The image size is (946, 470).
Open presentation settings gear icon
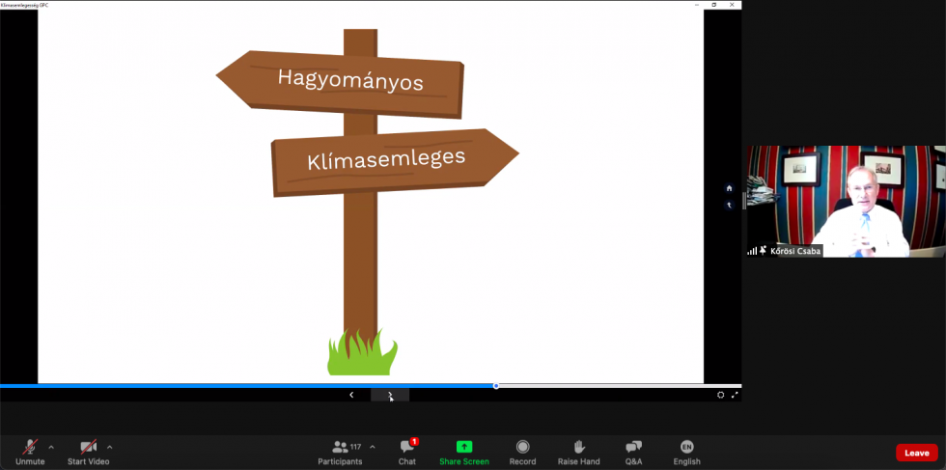pos(720,395)
